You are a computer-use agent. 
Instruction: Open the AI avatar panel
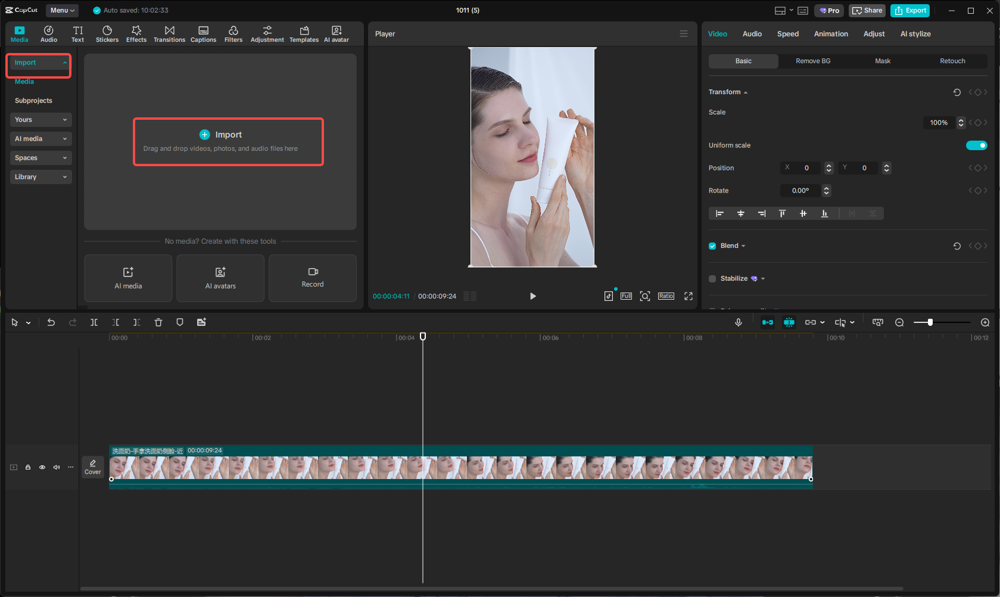pos(337,33)
